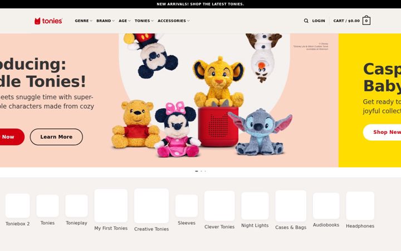
Task: Open the Headphones category
Action: pos(360,210)
